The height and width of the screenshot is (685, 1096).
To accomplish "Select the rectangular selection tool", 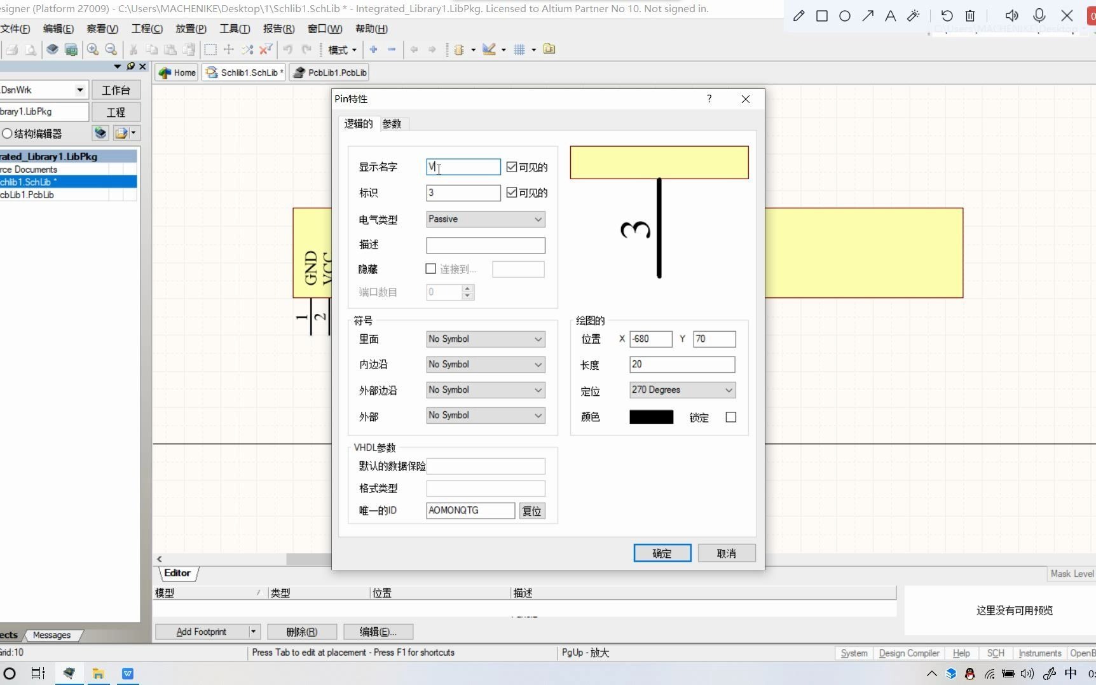I will click(210, 50).
